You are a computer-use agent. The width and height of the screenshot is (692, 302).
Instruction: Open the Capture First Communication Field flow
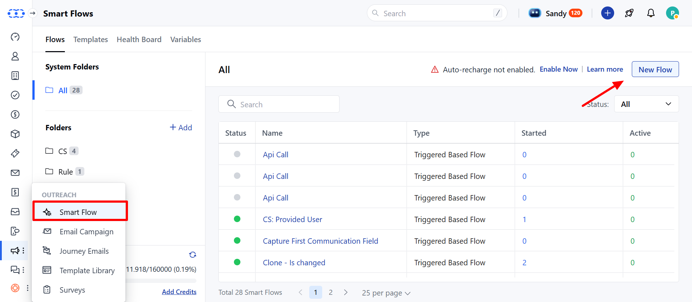tap(320, 241)
